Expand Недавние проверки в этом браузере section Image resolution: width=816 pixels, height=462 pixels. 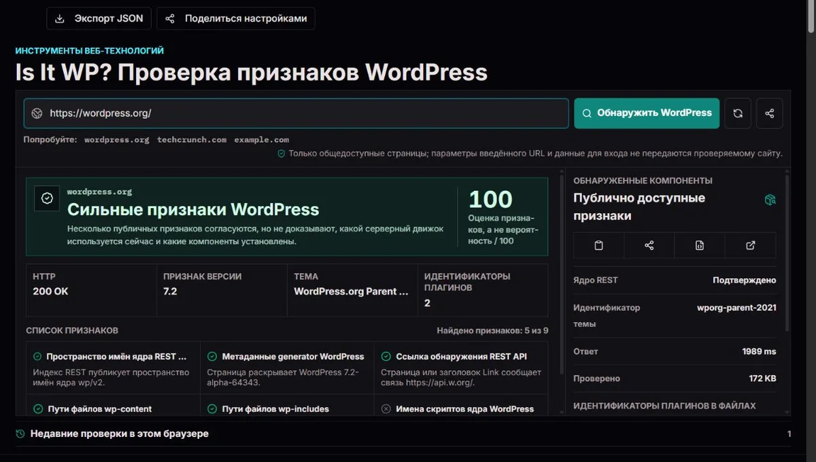tap(403, 433)
